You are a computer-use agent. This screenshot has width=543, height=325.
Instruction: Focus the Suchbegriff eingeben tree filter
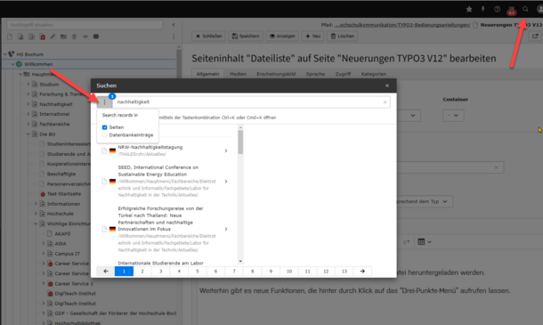85,25
